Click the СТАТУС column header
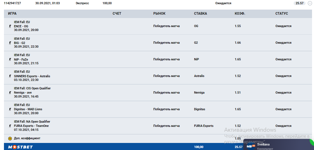 pyautogui.click(x=282, y=14)
